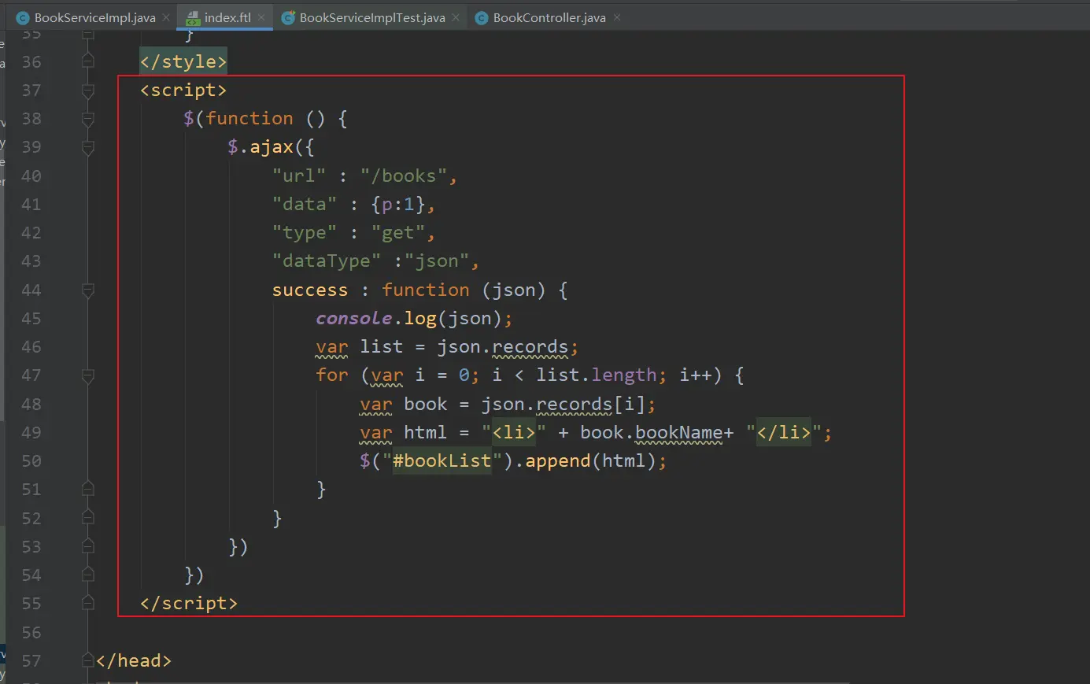
Task: Click the BookServiceImpl.java class file icon
Action: [23, 17]
